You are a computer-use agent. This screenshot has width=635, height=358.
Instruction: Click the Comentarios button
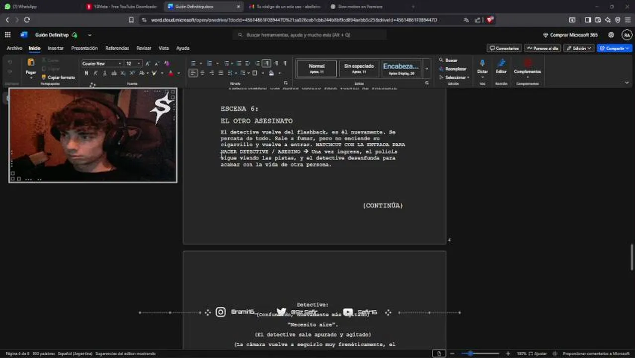[x=504, y=48]
